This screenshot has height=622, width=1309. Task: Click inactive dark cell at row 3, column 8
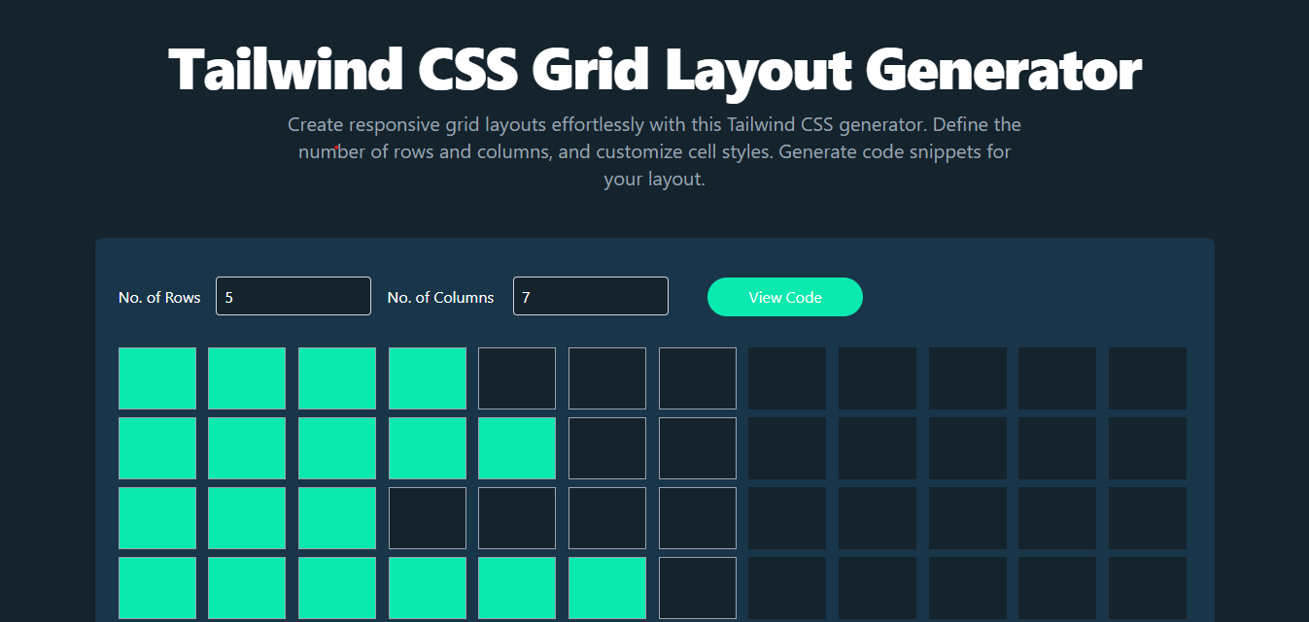click(x=787, y=518)
